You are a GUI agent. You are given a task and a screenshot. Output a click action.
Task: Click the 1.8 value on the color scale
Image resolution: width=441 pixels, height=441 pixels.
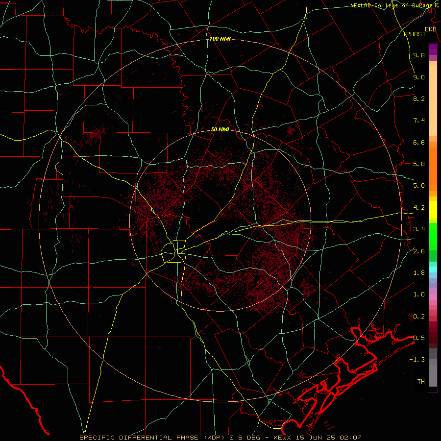tap(419, 273)
